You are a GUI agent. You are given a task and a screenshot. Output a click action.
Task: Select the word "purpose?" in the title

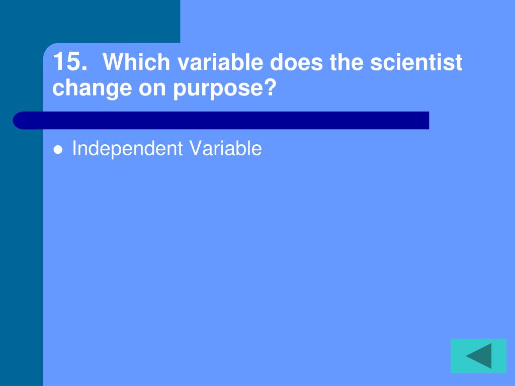[x=225, y=88]
